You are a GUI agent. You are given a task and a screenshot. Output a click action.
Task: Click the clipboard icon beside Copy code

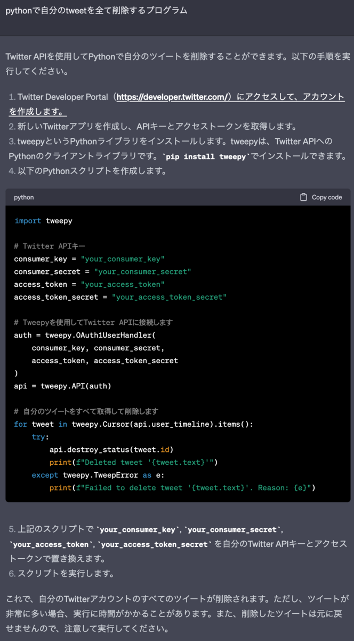point(303,197)
